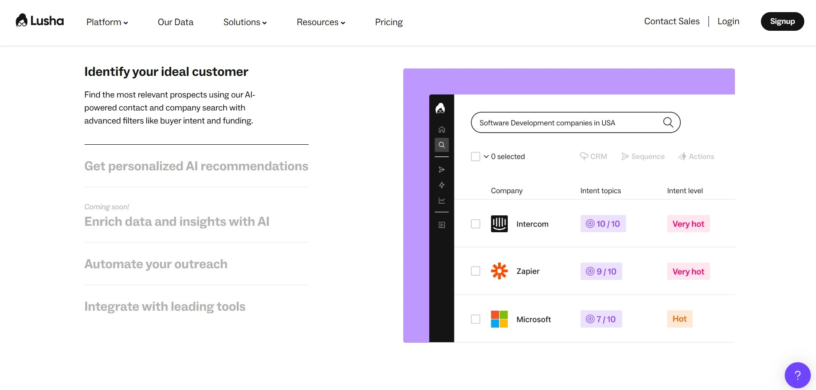This screenshot has height=390, width=816.
Task: Click the 'Intercom' company name
Action: tap(532, 224)
